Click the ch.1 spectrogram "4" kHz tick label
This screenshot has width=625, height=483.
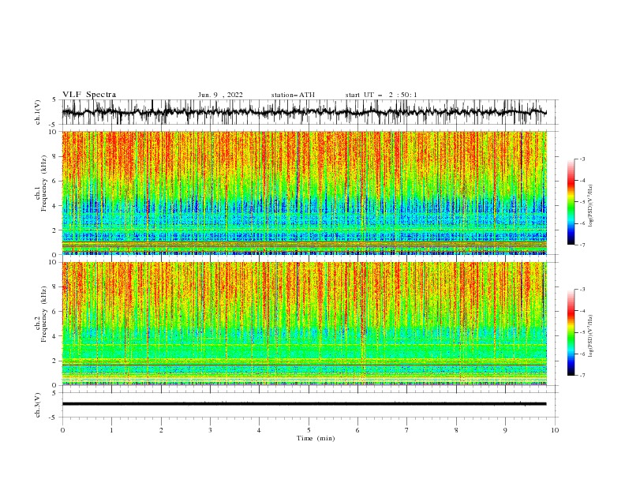[x=54, y=206]
